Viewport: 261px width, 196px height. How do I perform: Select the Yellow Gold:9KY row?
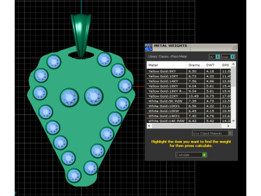coord(189,71)
